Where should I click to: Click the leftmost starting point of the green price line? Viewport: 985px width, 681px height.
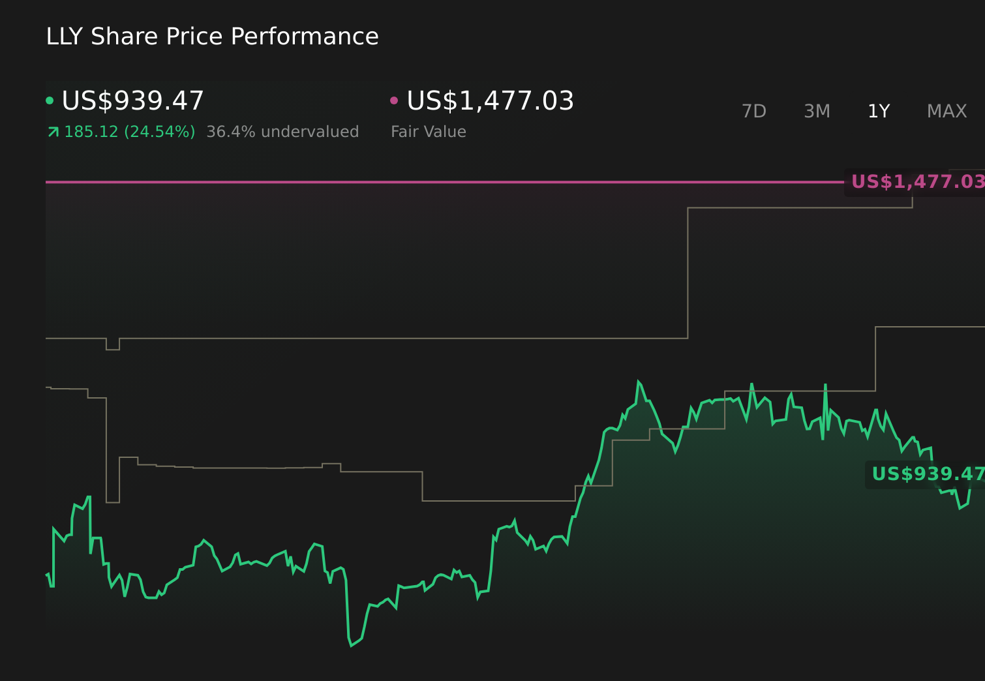46,575
